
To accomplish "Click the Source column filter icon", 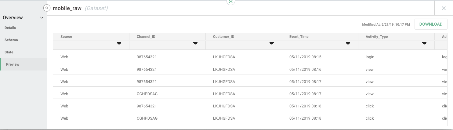I will pyautogui.click(x=119, y=44).
